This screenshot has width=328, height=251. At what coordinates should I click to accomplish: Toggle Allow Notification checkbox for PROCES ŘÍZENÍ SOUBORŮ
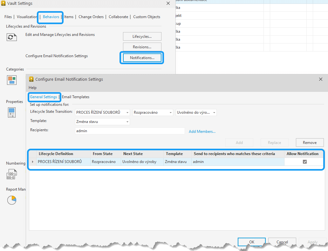(304, 162)
